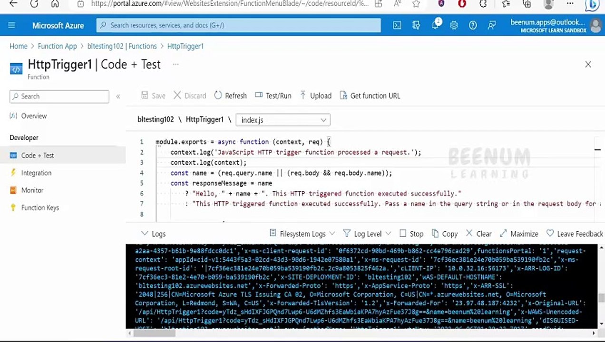The image size is (605, 342).
Task: Open the portal Feedback icon in the top bar
Action: [492, 25]
